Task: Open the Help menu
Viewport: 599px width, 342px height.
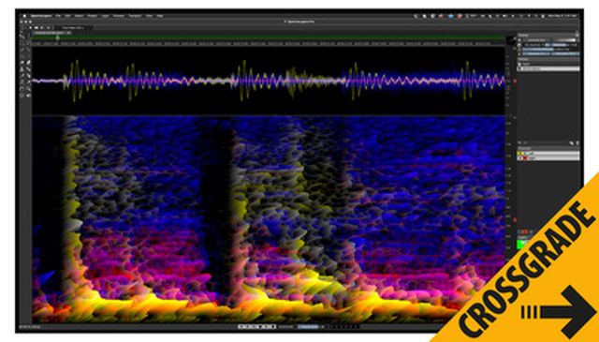Action: tap(160, 16)
